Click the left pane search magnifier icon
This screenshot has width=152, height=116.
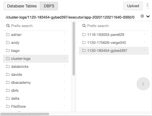click(8, 26)
